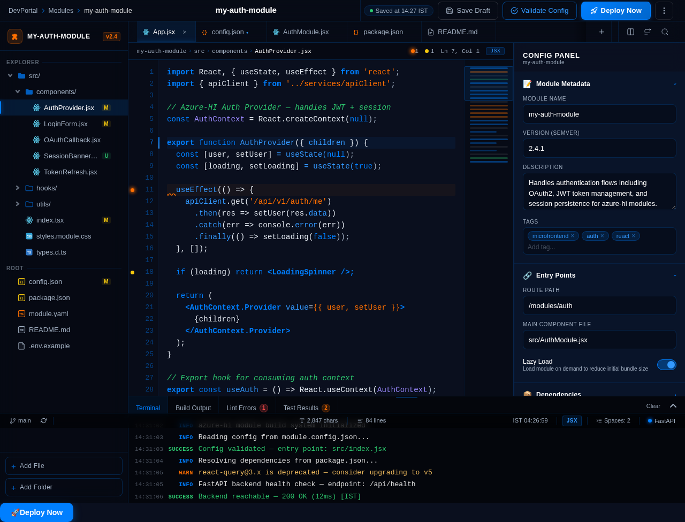Image resolution: width=685 pixels, height=522 pixels.
Task: Click the error count indicator in breadcrumb bar
Action: coord(415,51)
